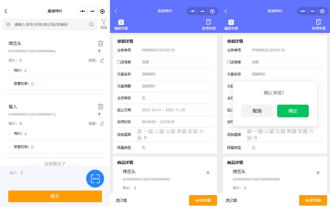The image size is (330, 207).
Task: Click the magnifier search icon
Action: point(91,24)
